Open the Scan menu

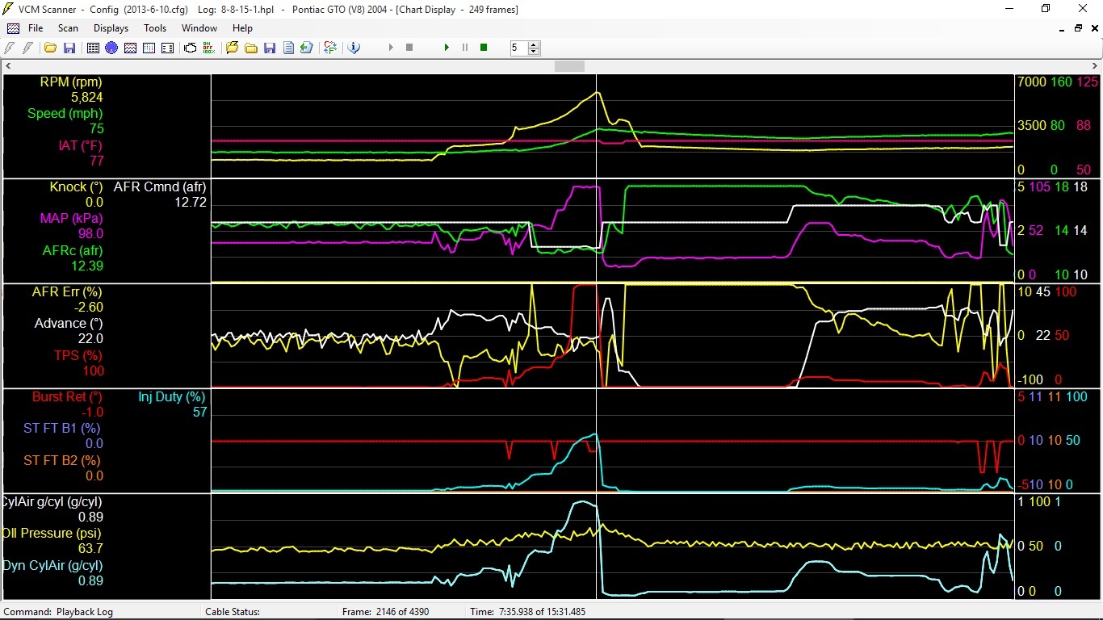[x=68, y=28]
